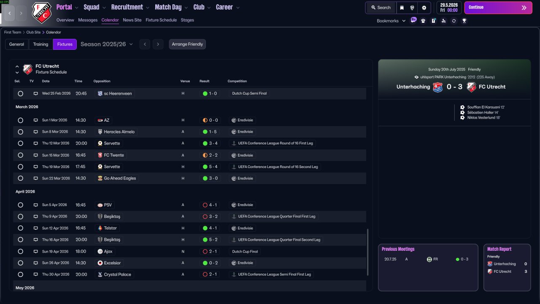Open the Season 2025/26 dropdown
Screen dimensions: 540x304
tap(107, 44)
